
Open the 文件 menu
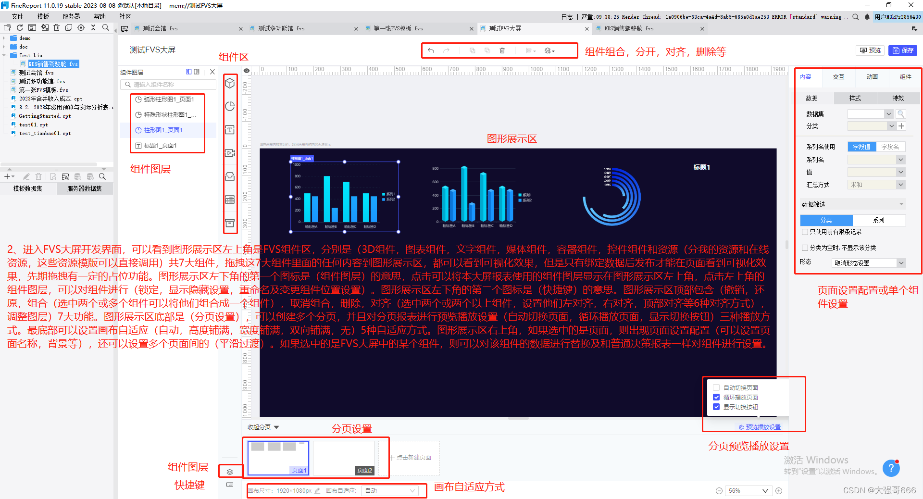[x=17, y=17]
